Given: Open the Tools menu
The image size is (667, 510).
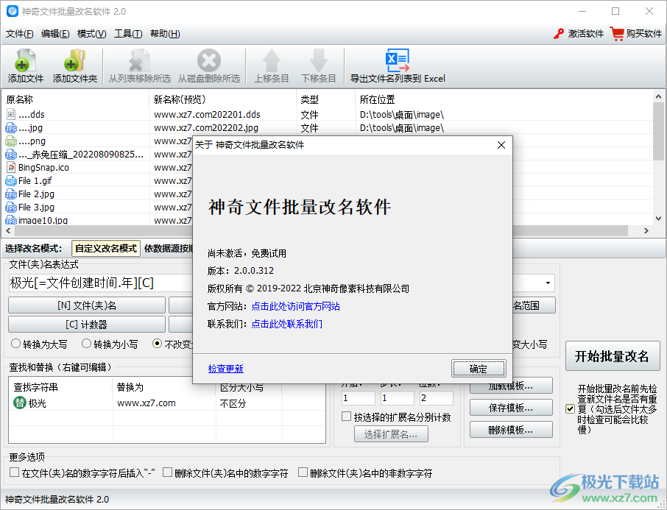Looking at the screenshot, I should pos(128,34).
